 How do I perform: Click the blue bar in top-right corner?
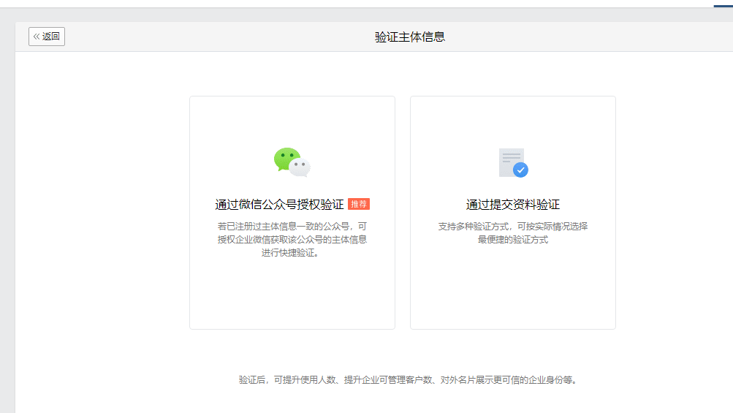tap(723, 5)
